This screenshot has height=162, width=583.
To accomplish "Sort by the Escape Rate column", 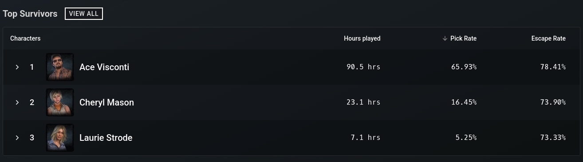I will pos(548,38).
